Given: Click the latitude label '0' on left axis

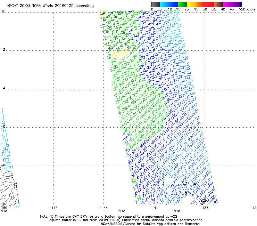Looking at the screenshot, I should coord(3,11).
